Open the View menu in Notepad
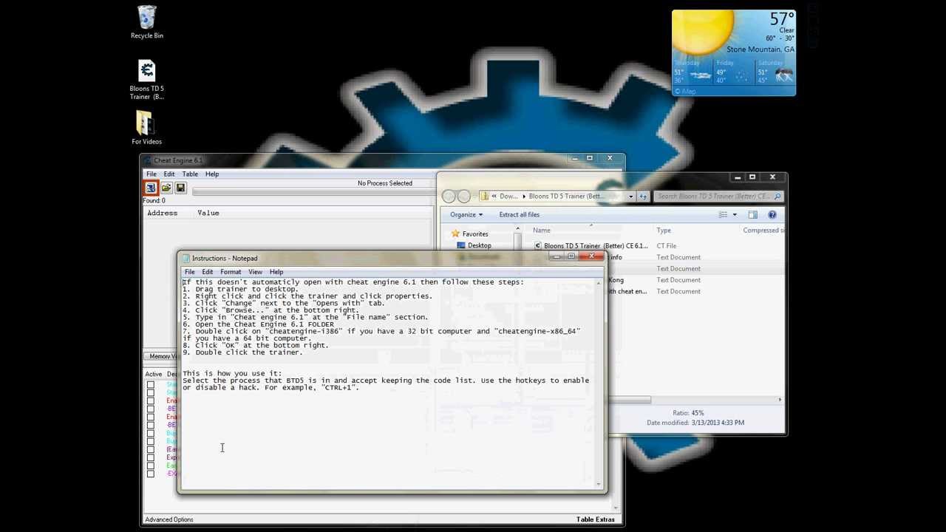The image size is (946, 532). (255, 272)
